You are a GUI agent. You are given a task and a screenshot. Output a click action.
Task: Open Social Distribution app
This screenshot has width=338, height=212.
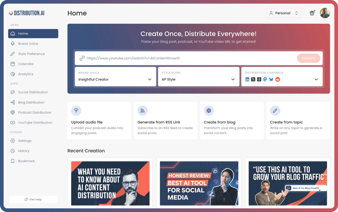point(33,92)
